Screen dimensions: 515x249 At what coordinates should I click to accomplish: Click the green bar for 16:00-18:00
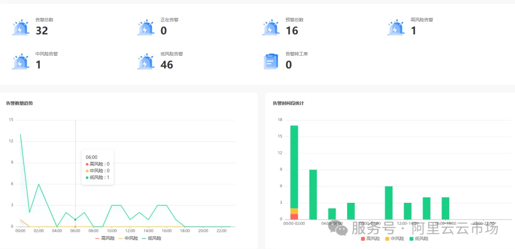click(445, 209)
